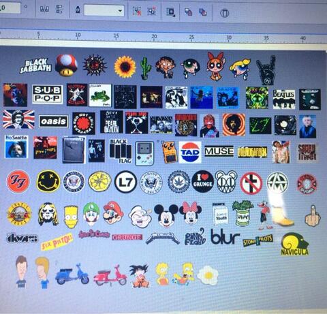Click the Mirror horizontally icon
This screenshot has height=314, width=327.
point(44,9)
